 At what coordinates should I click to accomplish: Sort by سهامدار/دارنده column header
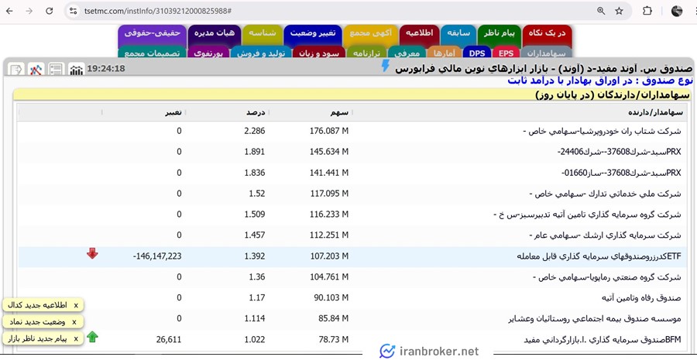[655, 112]
